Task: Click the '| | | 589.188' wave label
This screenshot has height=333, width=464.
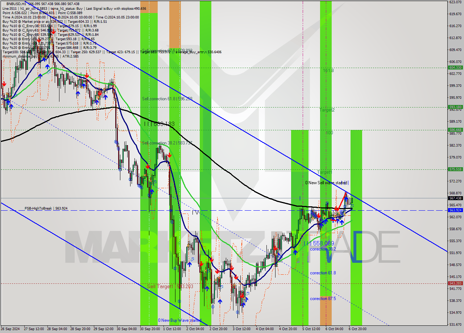Action: 159,124
